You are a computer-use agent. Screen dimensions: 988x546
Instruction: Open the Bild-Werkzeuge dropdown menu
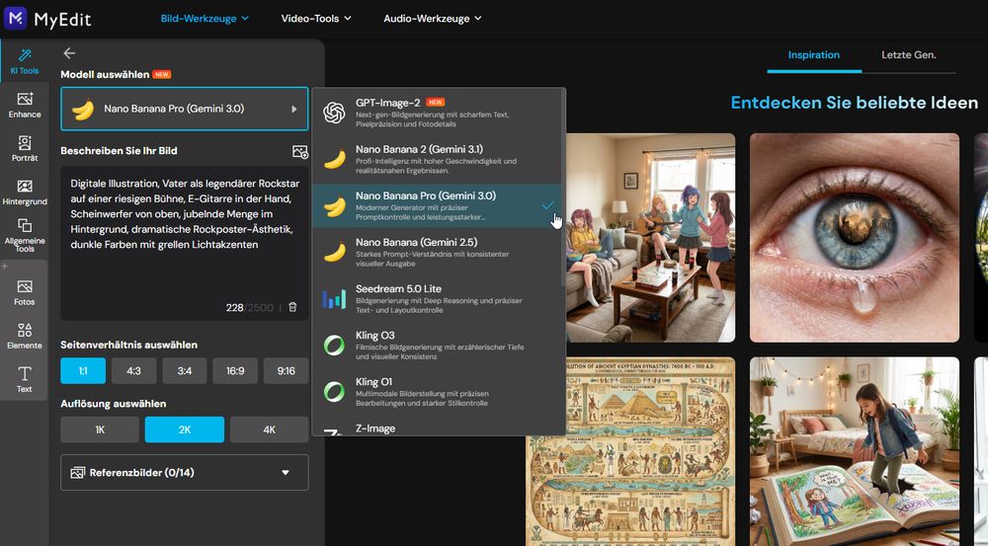click(205, 18)
